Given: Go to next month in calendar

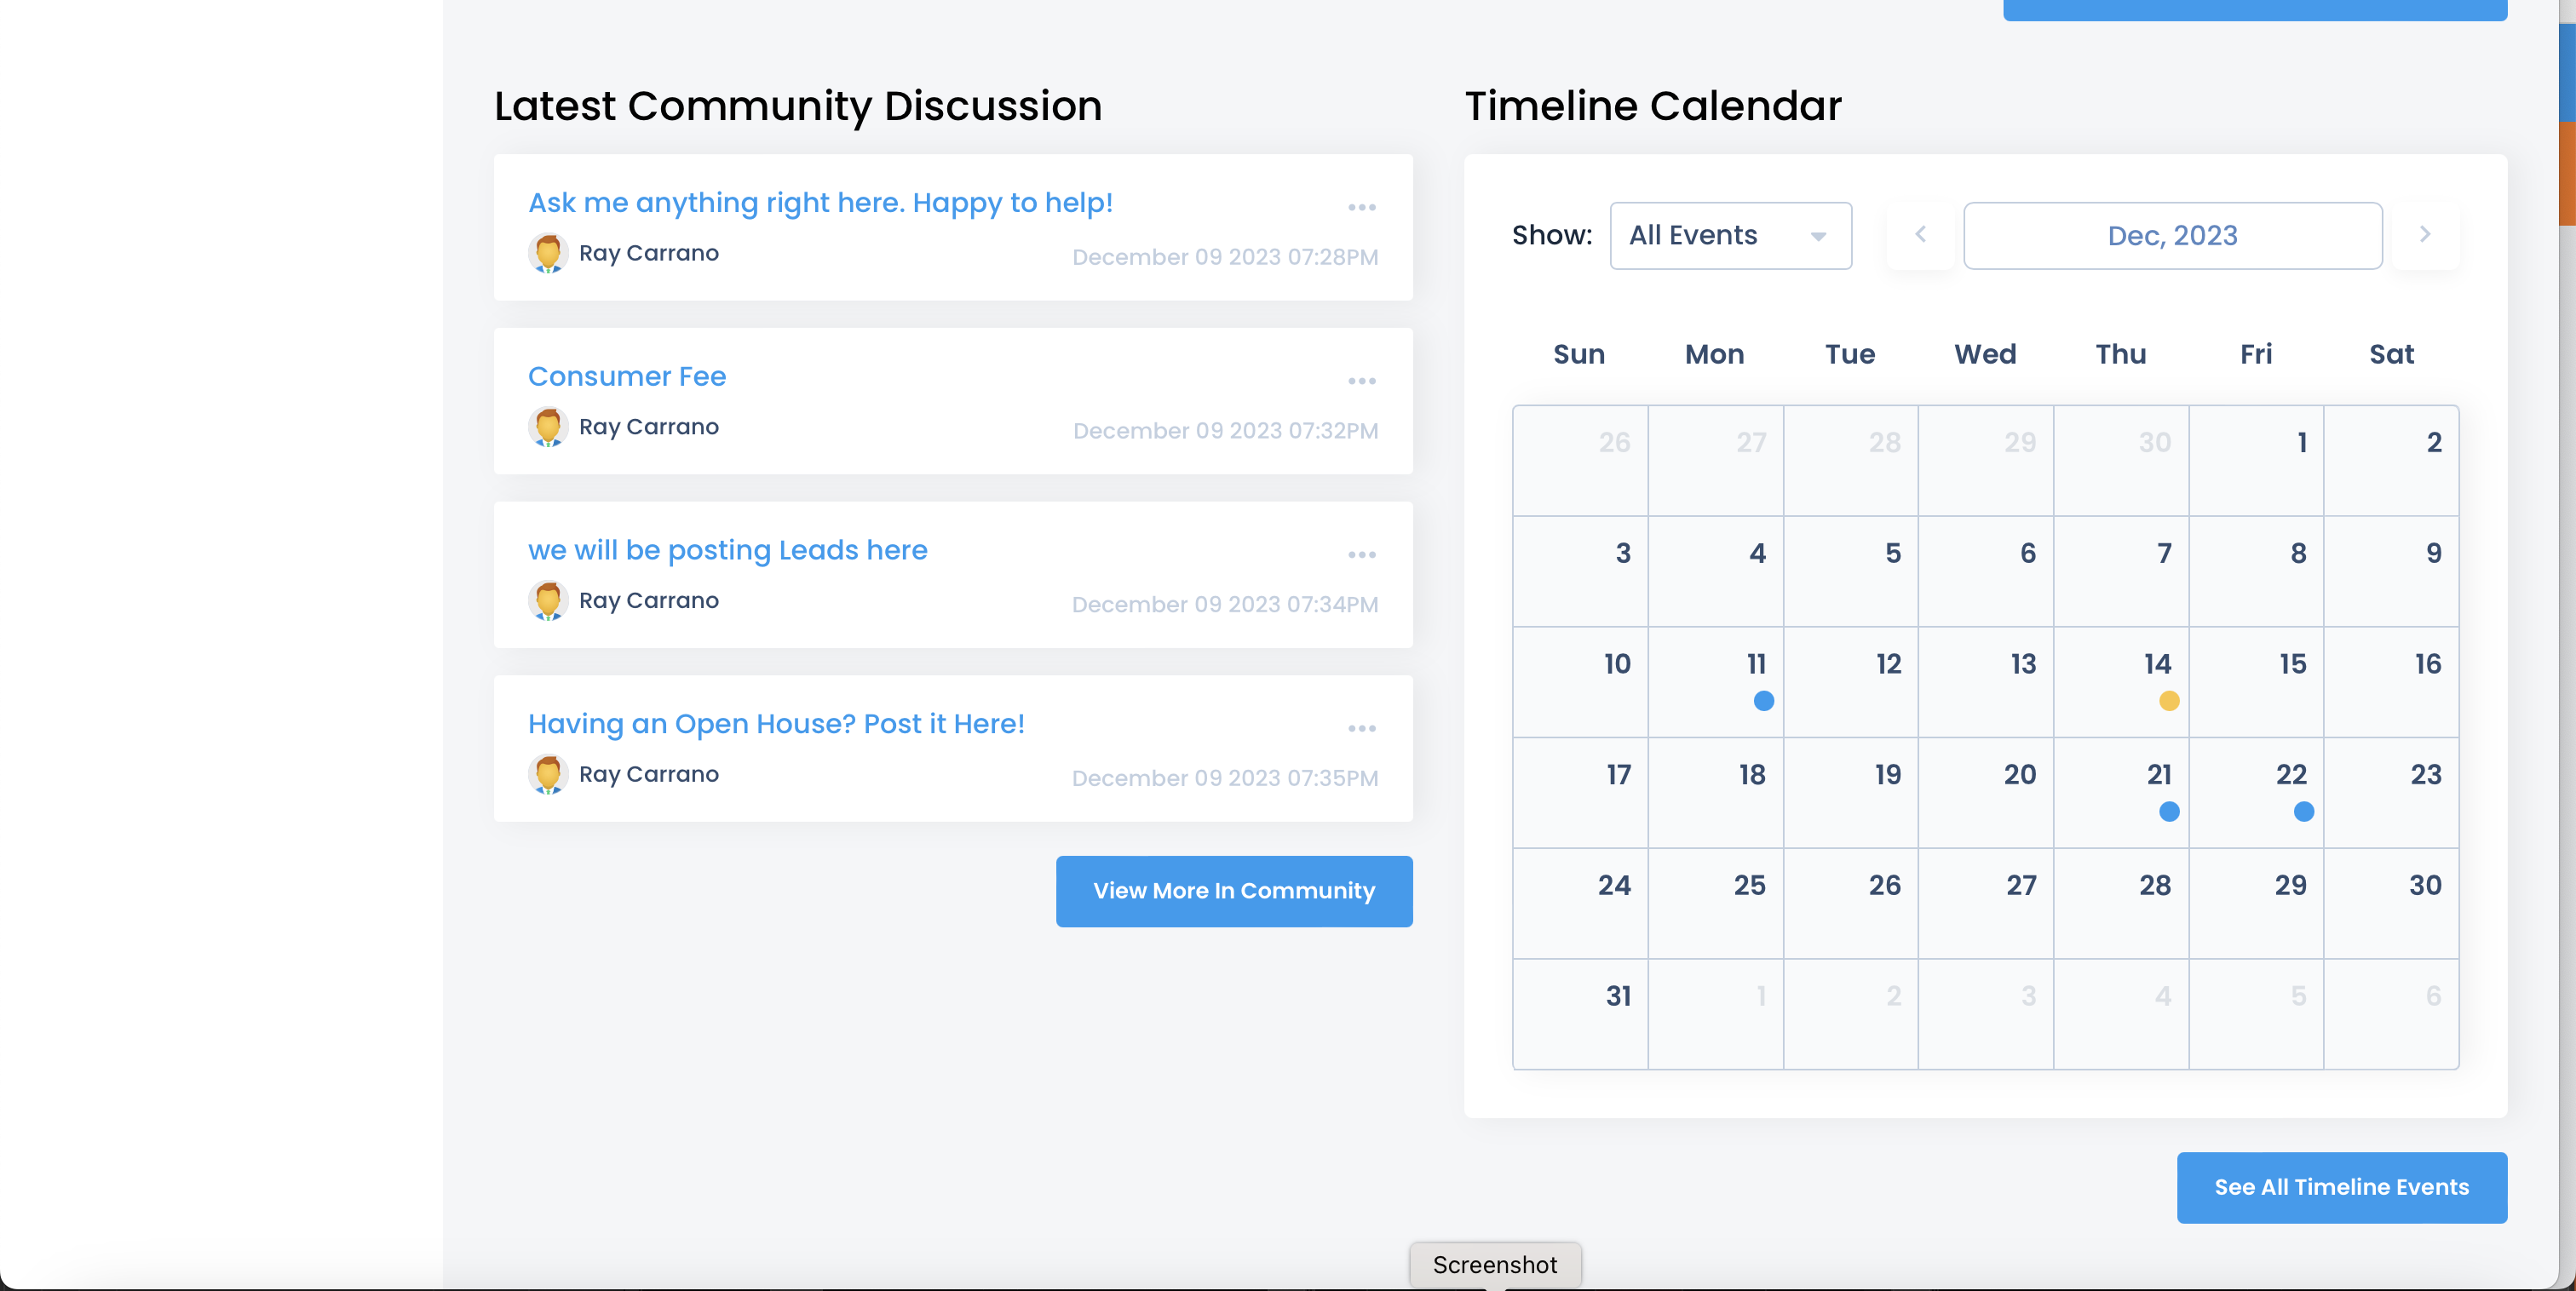Looking at the screenshot, I should pos(2425,235).
